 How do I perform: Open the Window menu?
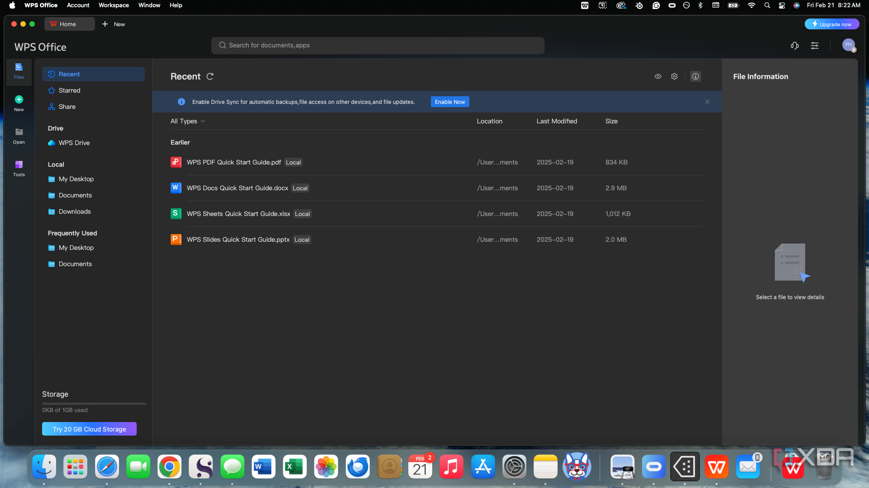tap(149, 5)
